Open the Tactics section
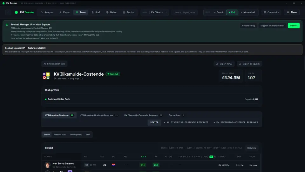 point(129,12)
